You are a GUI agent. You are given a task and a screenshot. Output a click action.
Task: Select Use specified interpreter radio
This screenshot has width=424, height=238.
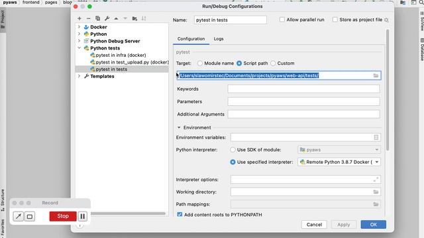[x=233, y=162]
